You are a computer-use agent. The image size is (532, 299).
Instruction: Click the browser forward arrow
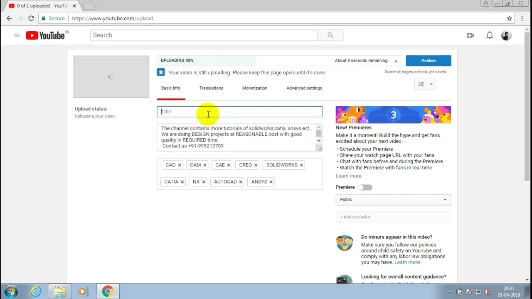(x=20, y=18)
